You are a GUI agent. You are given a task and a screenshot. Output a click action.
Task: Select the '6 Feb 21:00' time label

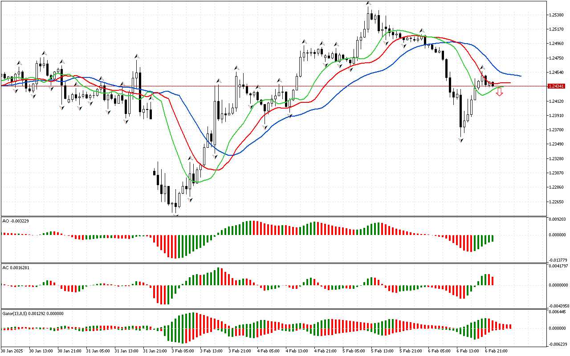pos(497,351)
